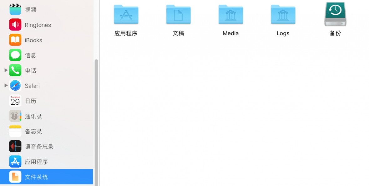Click the iBooks label text
This screenshot has width=369, height=186.
33,40
